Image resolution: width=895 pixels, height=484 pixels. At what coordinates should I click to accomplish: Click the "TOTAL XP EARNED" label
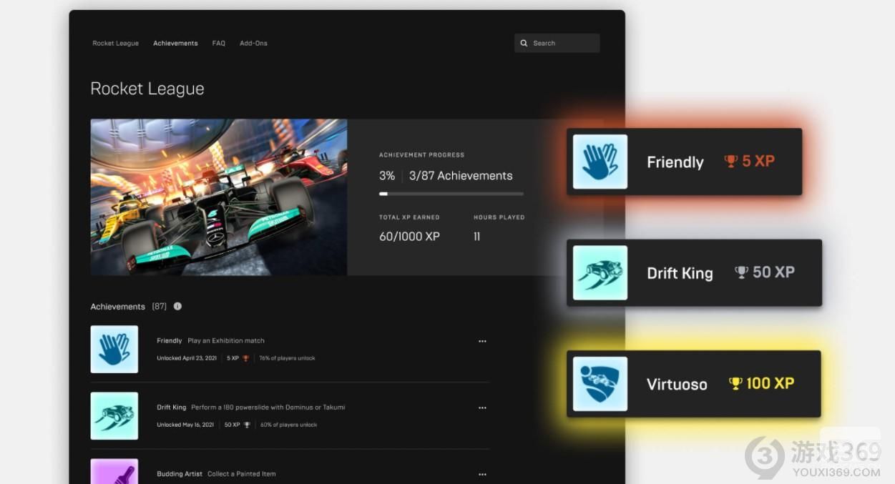click(409, 217)
